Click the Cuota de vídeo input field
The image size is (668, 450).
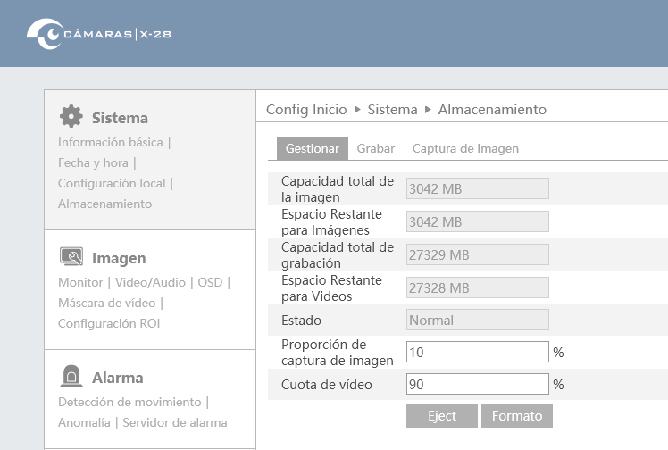click(x=478, y=385)
